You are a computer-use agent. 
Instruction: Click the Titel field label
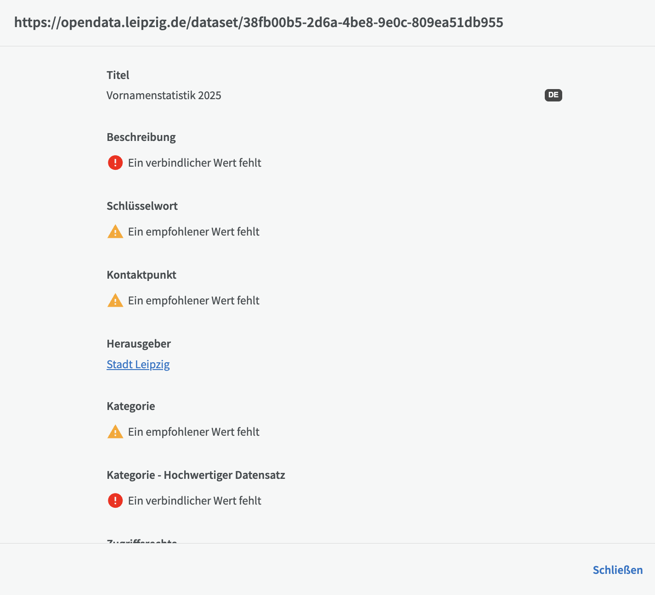(118, 75)
